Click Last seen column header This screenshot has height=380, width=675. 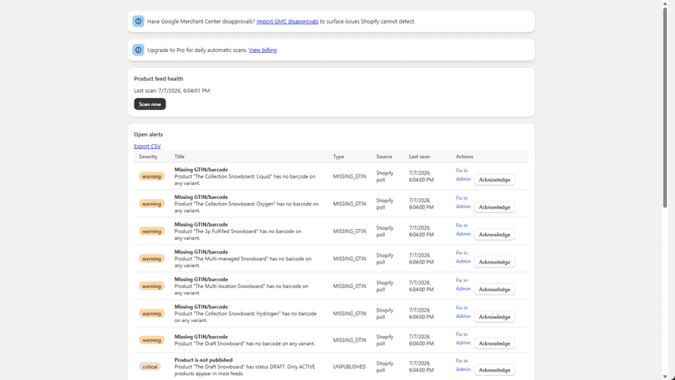[x=419, y=157]
